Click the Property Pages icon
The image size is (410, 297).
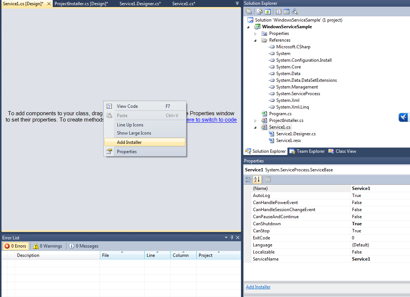267,180
